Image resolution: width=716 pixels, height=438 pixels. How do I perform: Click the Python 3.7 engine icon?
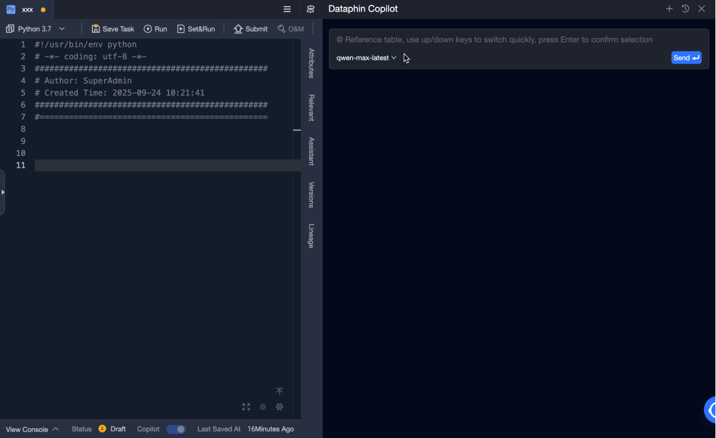click(10, 29)
